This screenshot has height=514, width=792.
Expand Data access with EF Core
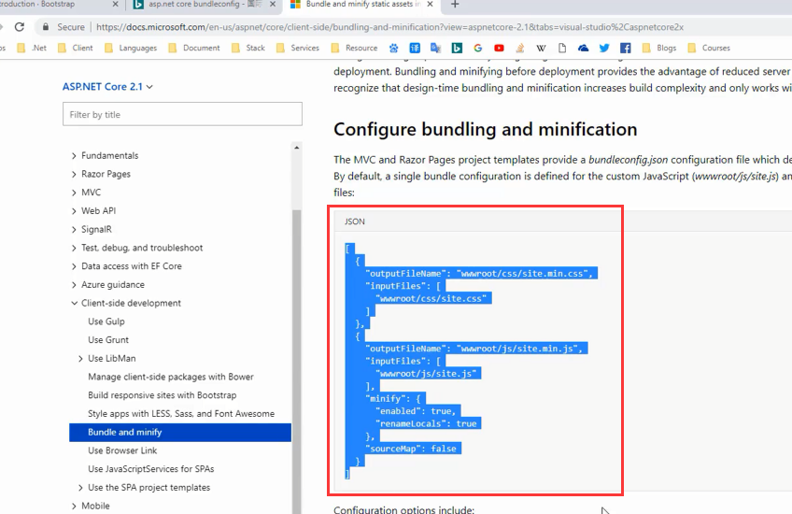click(x=74, y=266)
